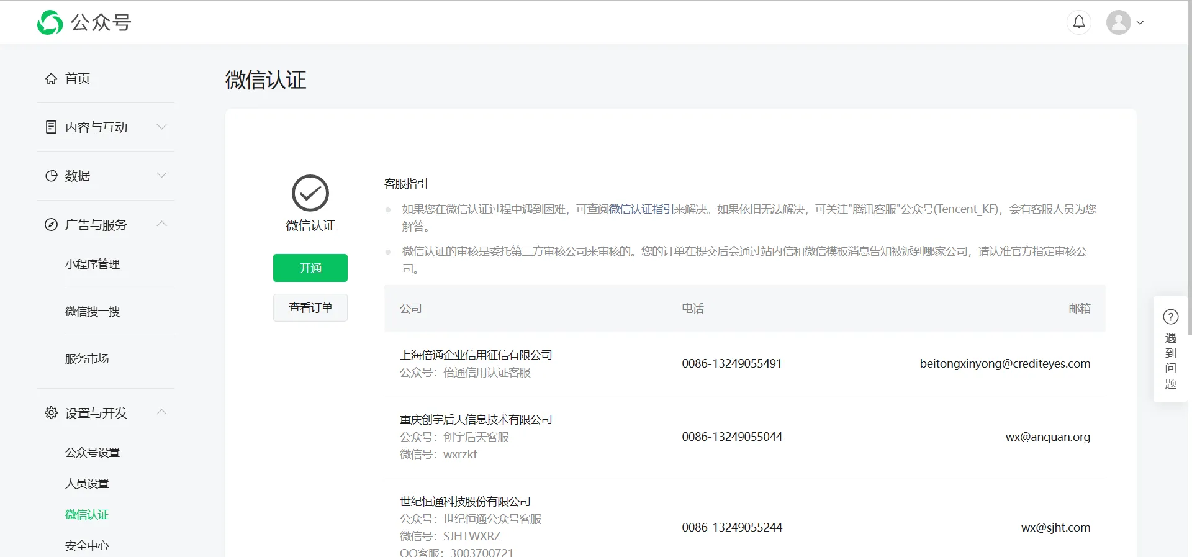Open 小程序管理 in the sidebar
The image size is (1192, 557).
point(93,265)
